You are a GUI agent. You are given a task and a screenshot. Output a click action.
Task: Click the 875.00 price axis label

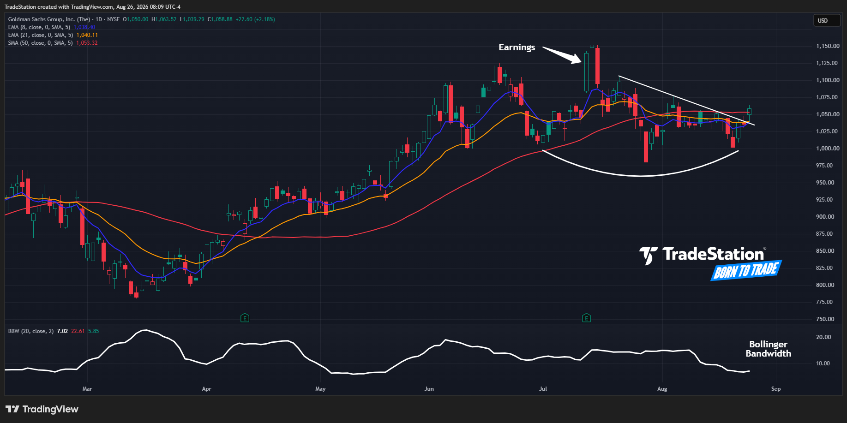point(824,234)
